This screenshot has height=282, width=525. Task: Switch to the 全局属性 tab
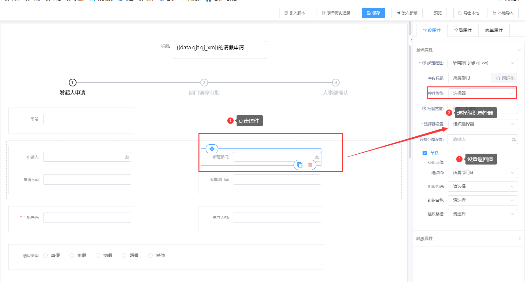(463, 30)
